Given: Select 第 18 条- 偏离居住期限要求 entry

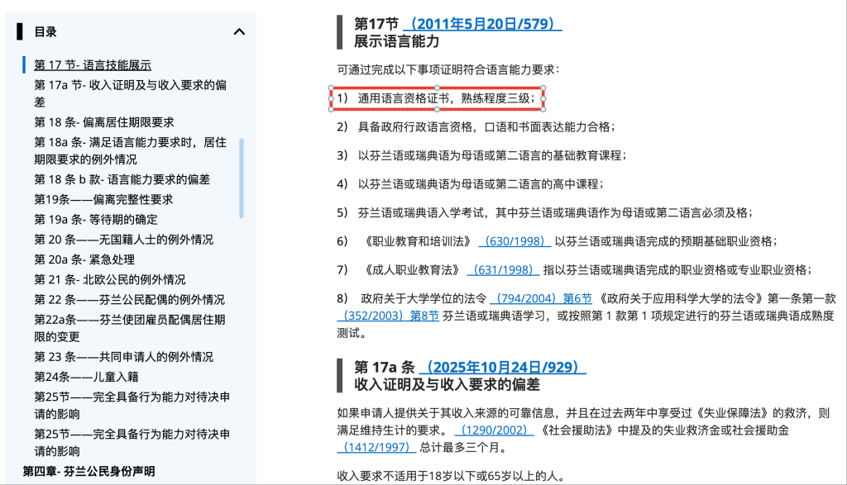Looking at the screenshot, I should point(104,121).
